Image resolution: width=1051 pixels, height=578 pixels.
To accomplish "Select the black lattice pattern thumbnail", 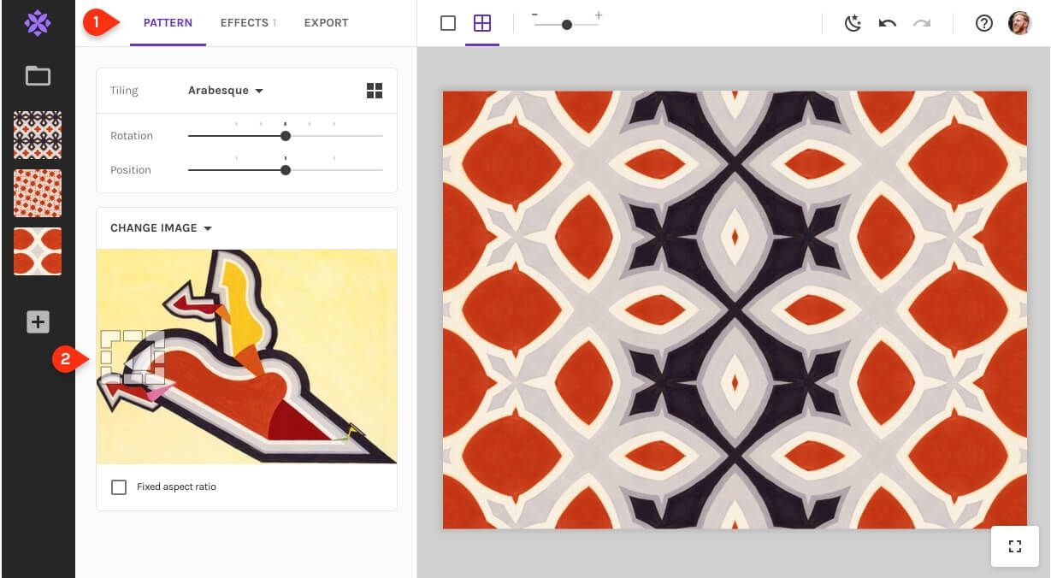I will click(x=38, y=135).
